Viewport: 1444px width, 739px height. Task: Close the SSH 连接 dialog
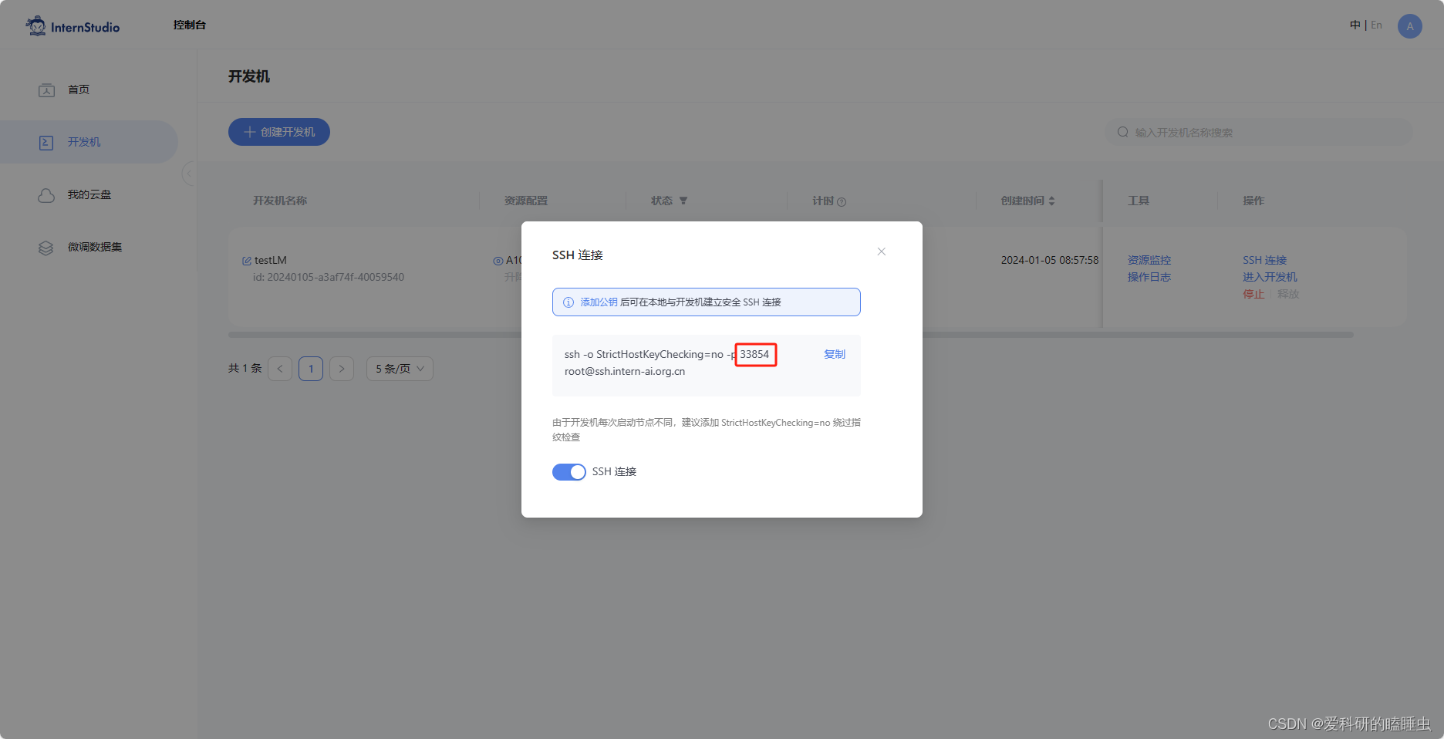(882, 251)
